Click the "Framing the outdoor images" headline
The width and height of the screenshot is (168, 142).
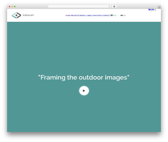(x=84, y=78)
